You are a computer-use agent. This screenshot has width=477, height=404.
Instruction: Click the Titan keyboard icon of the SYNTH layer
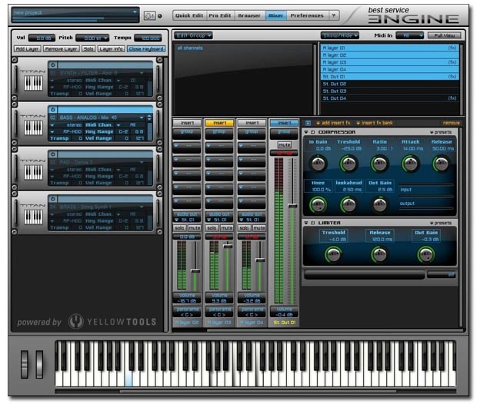coord(33,83)
